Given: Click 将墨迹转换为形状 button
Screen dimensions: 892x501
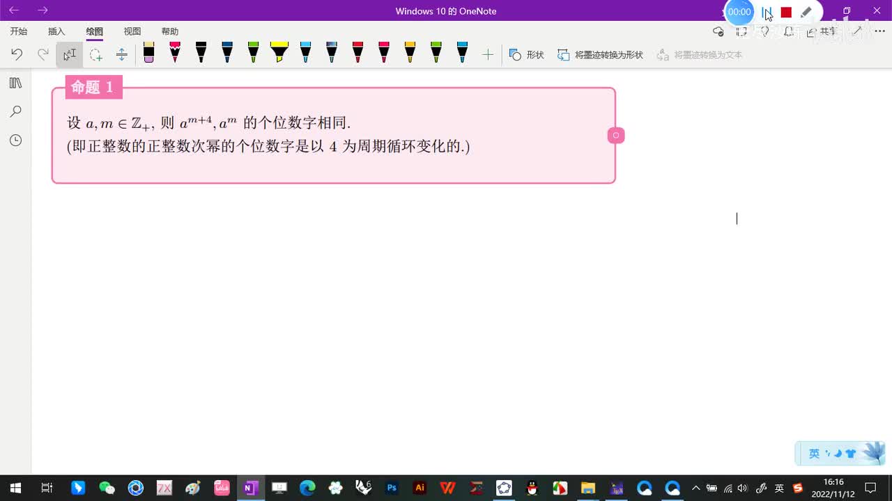Looking at the screenshot, I should [x=600, y=54].
